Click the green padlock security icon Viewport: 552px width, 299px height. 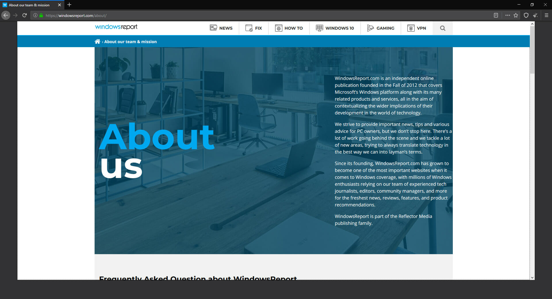[41, 15]
